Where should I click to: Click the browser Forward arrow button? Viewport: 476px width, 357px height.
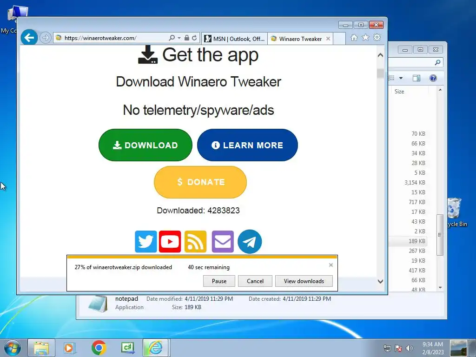(45, 38)
